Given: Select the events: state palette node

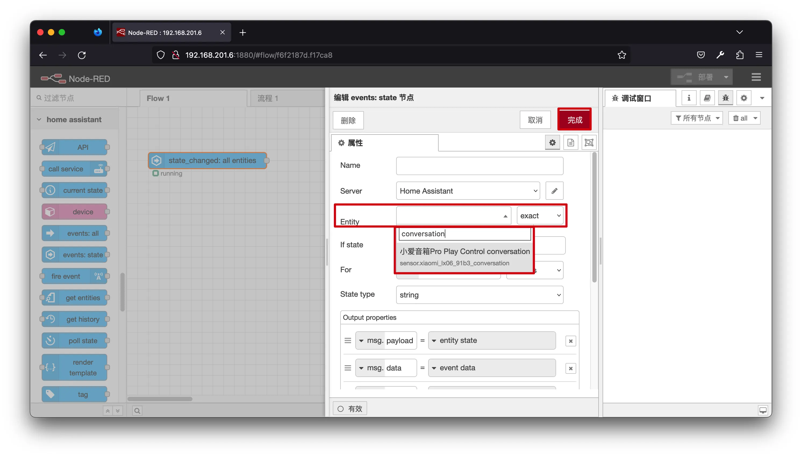Looking at the screenshot, I should pos(74,255).
